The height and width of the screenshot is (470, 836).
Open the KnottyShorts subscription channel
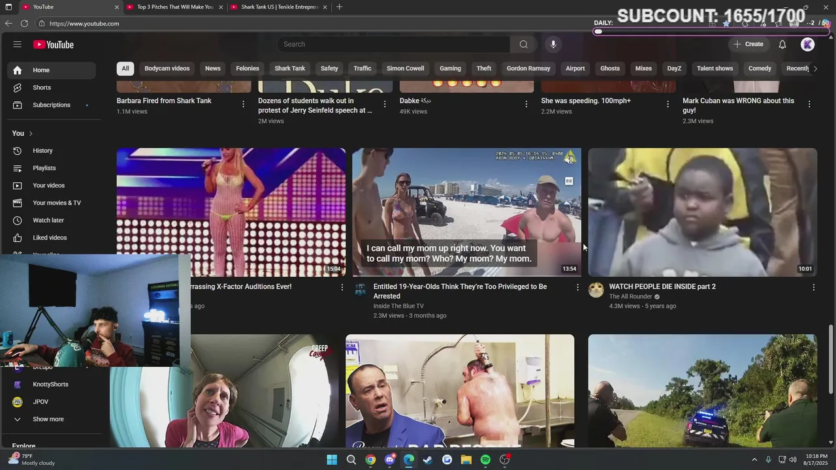point(51,384)
